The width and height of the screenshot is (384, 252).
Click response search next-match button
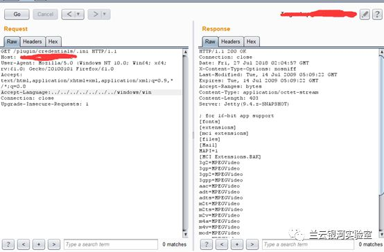252,244
